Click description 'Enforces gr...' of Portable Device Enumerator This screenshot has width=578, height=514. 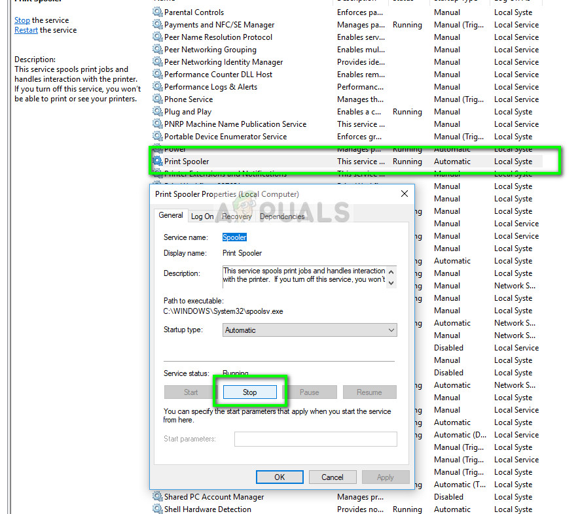point(359,137)
